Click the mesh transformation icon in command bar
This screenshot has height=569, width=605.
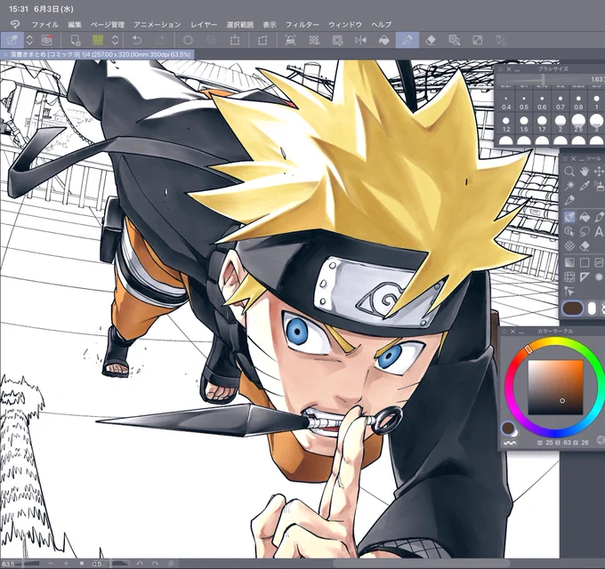(291, 40)
